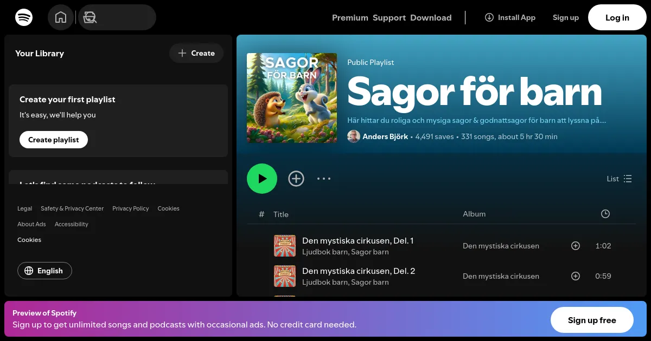Click the Spotify logo

[x=24, y=17]
